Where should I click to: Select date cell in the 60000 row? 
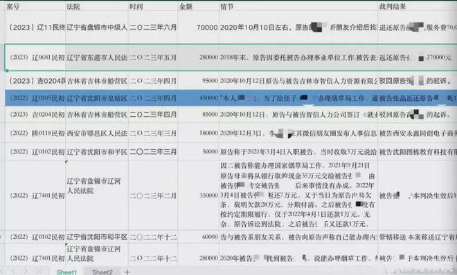point(153,237)
